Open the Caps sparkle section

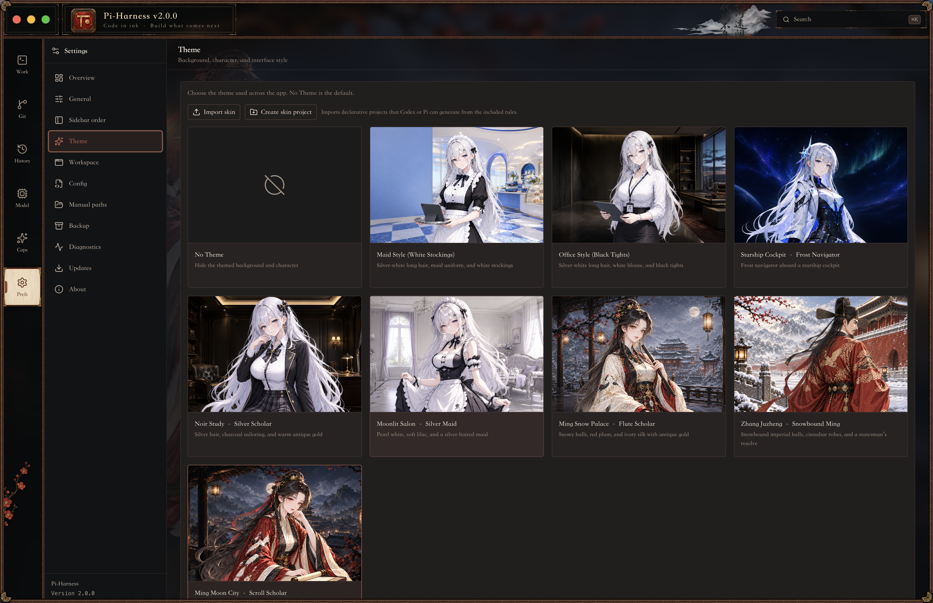coord(22,242)
